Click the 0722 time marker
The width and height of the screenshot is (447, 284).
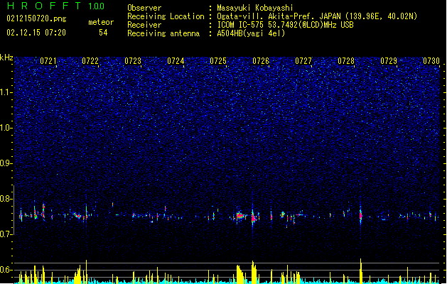[90, 61]
